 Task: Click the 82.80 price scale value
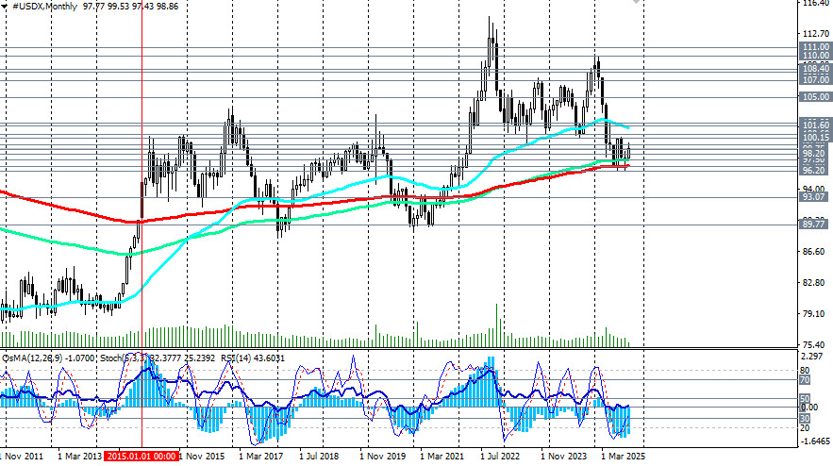point(813,283)
